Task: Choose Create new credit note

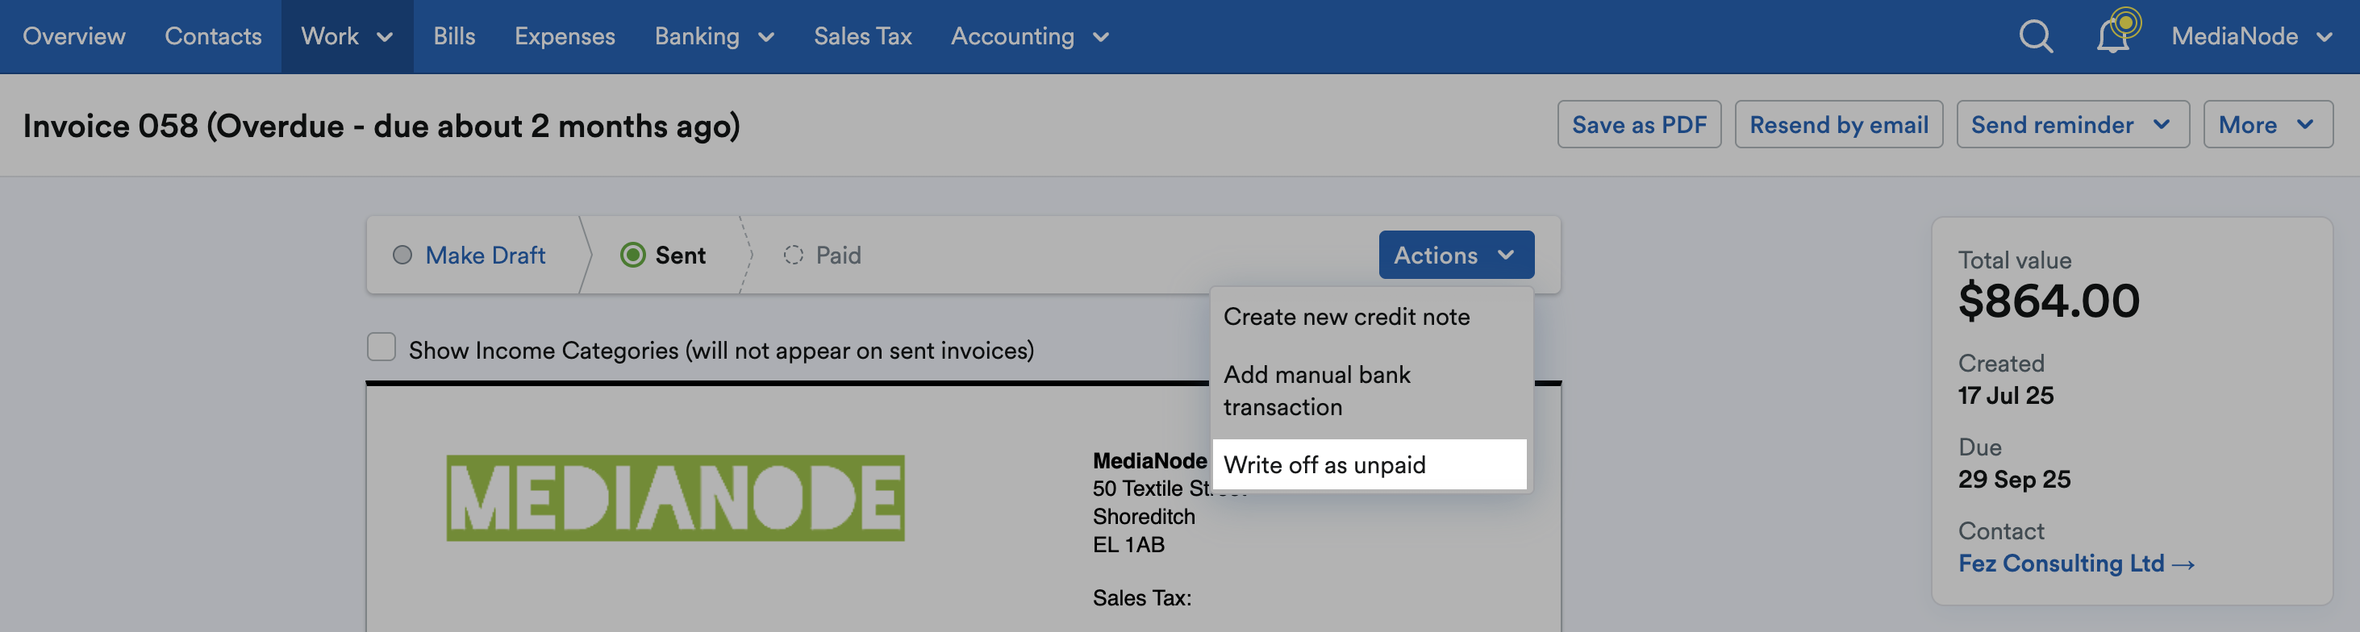Action: pos(1370,317)
